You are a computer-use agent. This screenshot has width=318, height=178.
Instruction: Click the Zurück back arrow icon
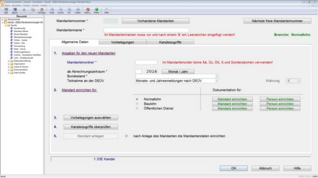(61, 10)
